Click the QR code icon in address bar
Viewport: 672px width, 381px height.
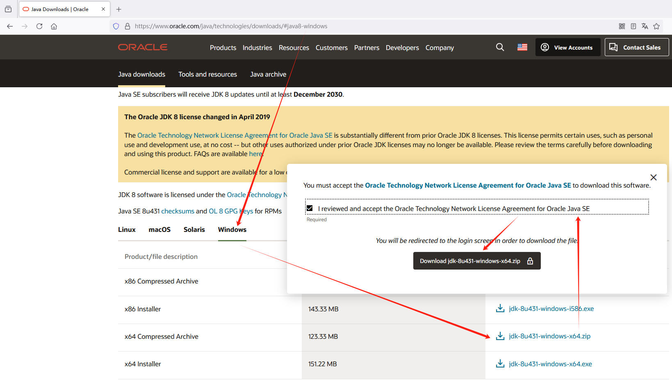622,26
